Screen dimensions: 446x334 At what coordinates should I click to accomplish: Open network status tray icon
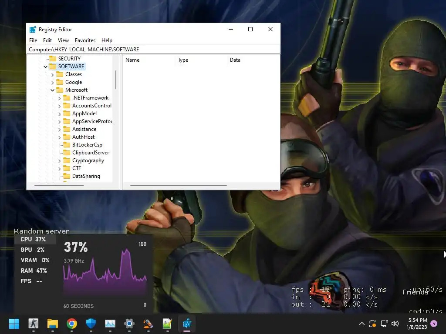pos(384,324)
